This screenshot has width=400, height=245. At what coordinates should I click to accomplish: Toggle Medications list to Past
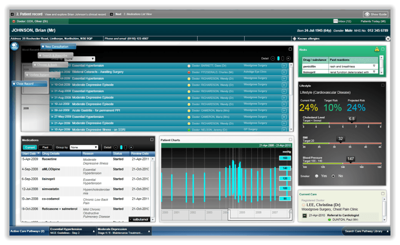(46, 147)
